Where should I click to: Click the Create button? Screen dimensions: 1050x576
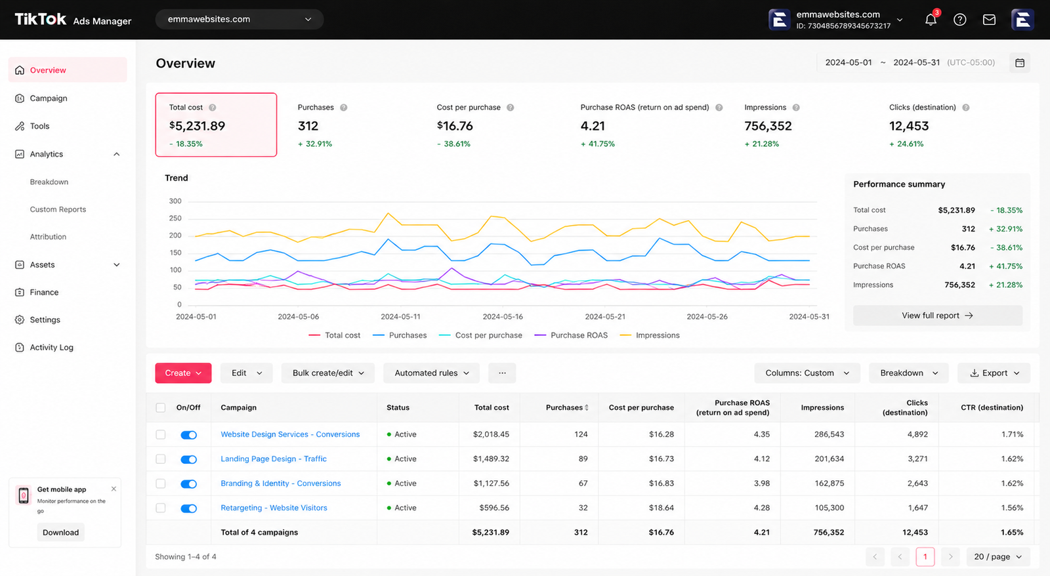(x=183, y=373)
